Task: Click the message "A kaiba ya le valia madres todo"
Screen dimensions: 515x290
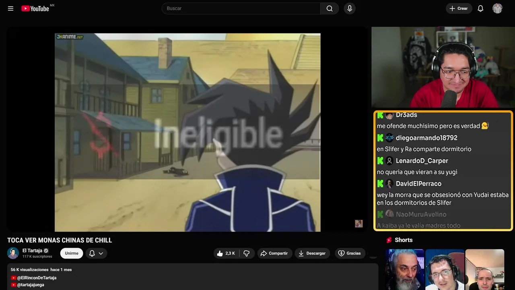Action: tap(418, 226)
